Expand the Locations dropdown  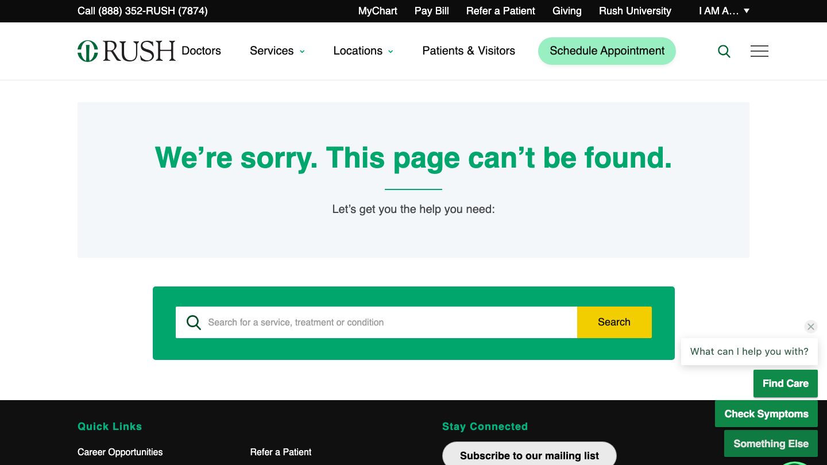363,51
